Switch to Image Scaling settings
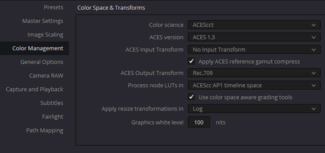This screenshot has width=325, height=153. point(45,35)
